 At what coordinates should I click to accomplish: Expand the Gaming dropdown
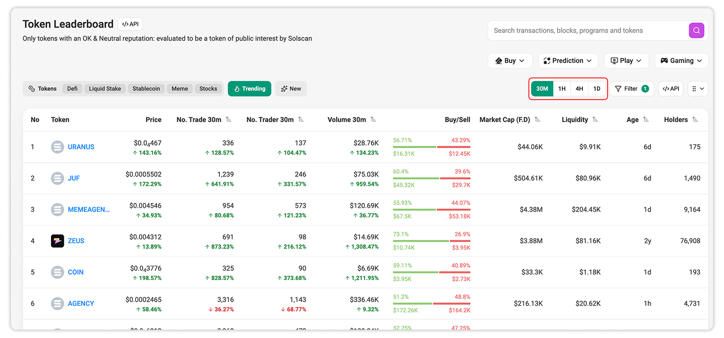(681, 61)
